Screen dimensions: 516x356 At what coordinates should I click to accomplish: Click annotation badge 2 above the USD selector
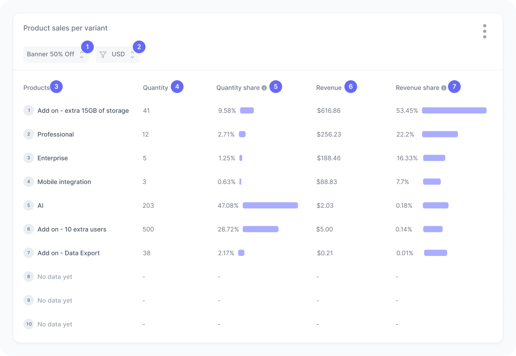tap(139, 46)
